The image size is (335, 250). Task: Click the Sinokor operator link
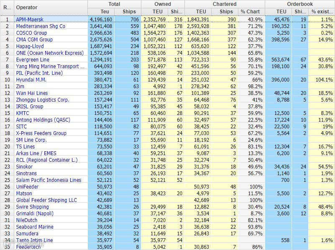coord(24,167)
